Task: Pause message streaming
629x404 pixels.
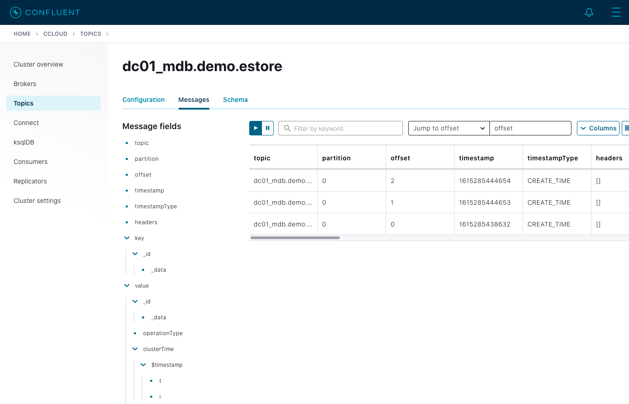Action: [x=268, y=128]
